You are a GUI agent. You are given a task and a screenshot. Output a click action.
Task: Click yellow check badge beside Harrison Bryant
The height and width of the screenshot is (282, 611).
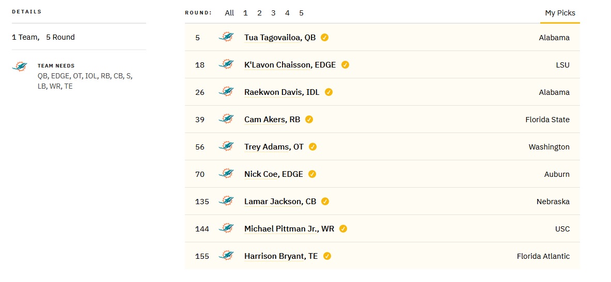tap(327, 256)
